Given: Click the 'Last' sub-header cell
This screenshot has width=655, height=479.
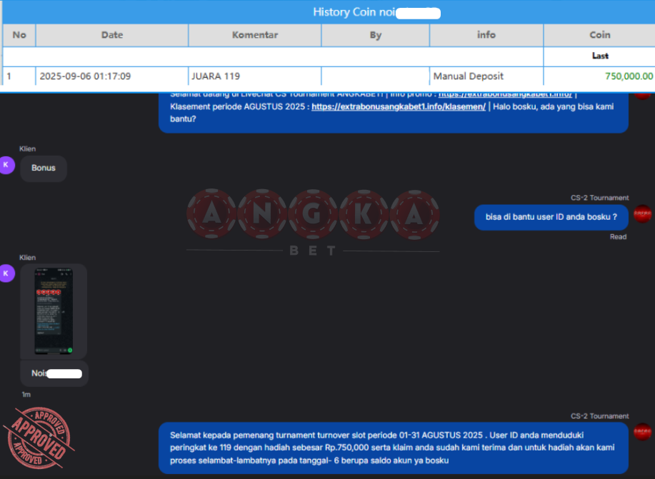Looking at the screenshot, I should 599,56.
